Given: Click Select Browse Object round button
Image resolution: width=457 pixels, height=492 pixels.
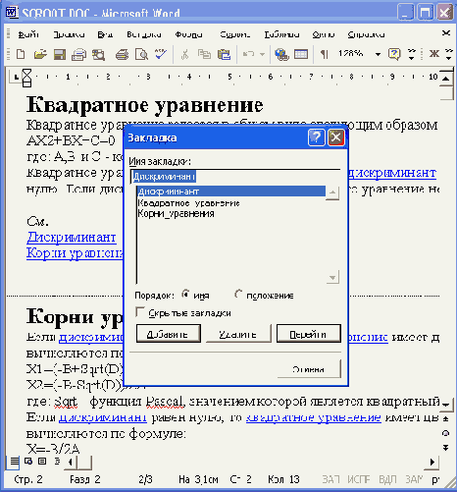Looking at the screenshot, I should (445, 433).
